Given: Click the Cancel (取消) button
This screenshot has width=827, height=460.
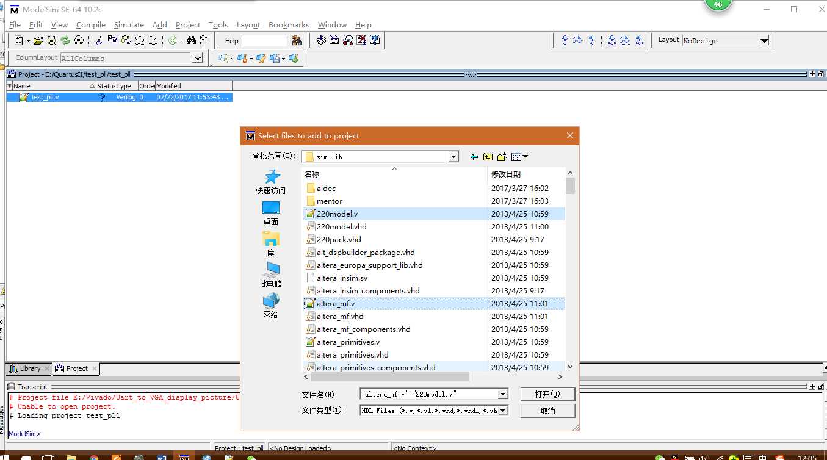Looking at the screenshot, I should tap(547, 411).
